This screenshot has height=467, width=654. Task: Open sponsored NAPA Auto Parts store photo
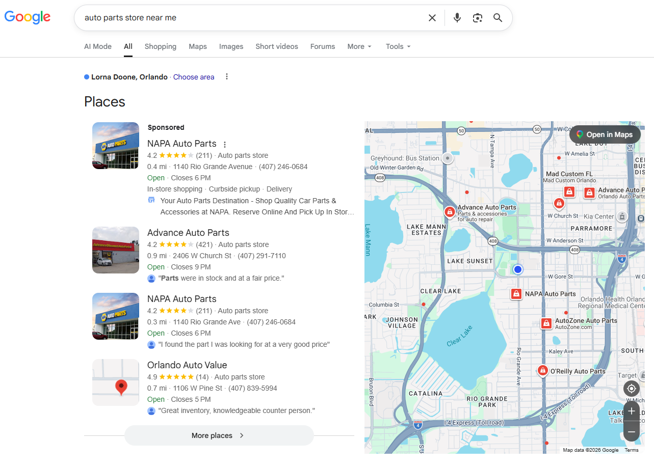(x=116, y=146)
